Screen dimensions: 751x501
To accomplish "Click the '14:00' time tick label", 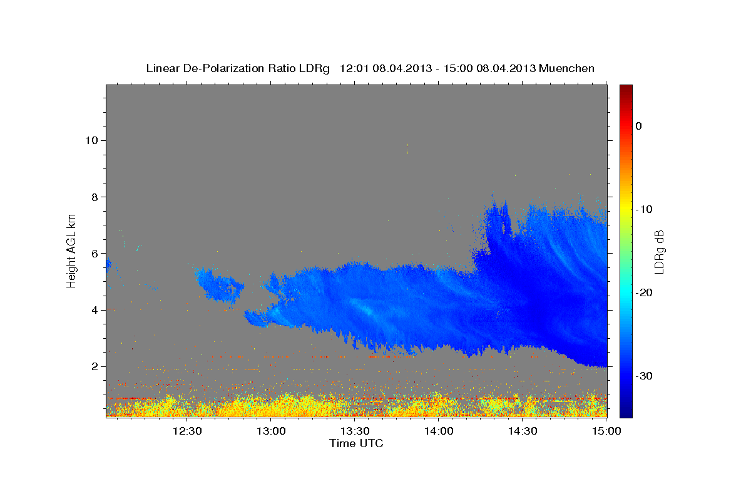I will tap(439, 431).
